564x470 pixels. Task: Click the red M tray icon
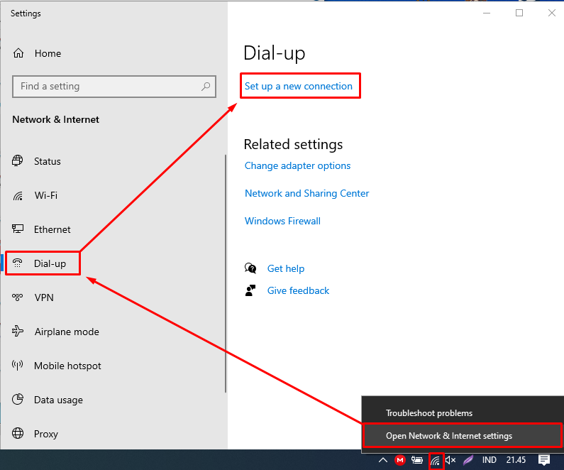point(399,460)
